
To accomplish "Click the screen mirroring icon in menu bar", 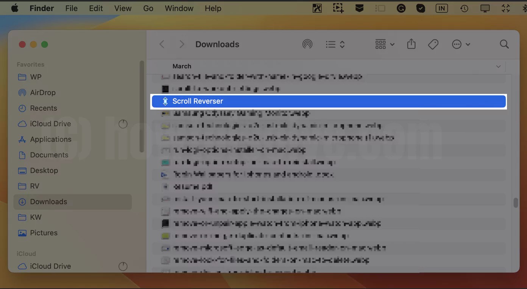I will 485,8.
